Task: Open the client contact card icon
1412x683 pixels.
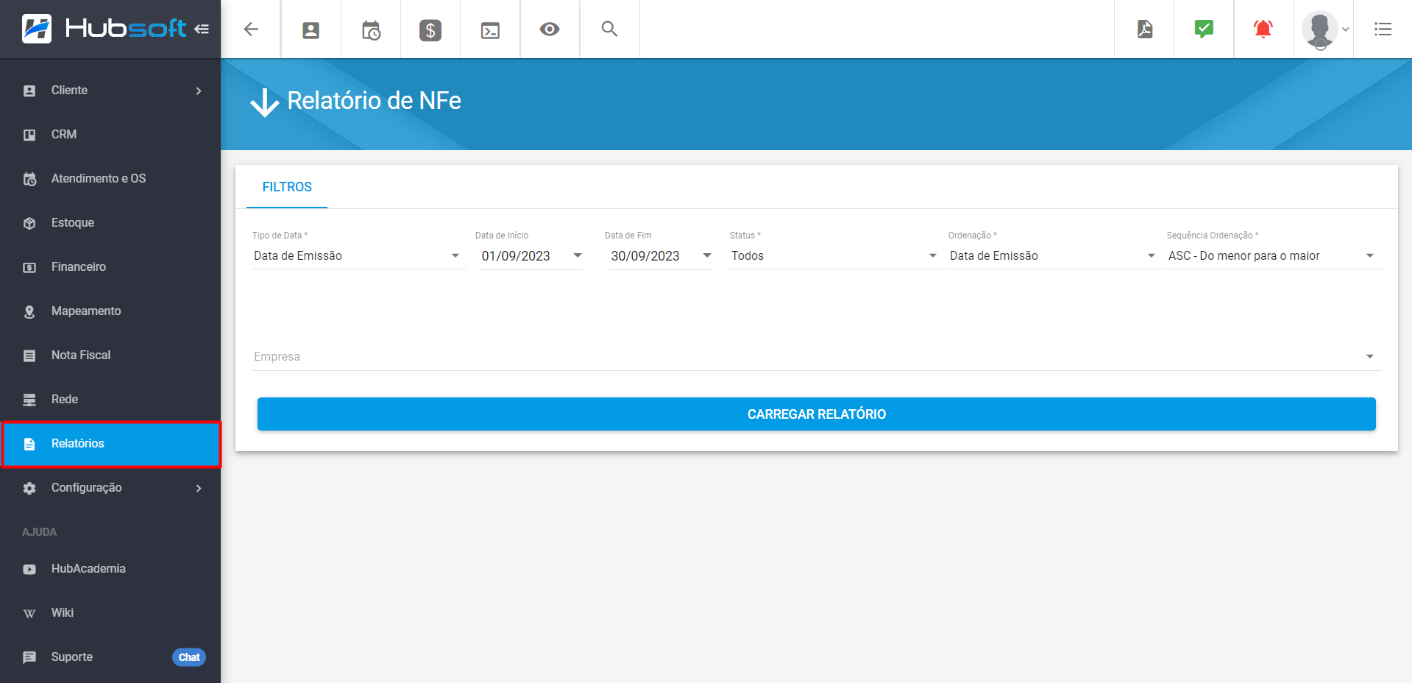Action: coord(311,30)
